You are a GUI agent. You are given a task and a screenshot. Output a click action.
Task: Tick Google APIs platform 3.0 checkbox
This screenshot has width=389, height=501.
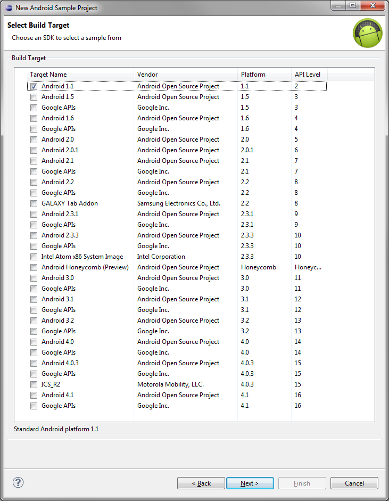[34, 289]
